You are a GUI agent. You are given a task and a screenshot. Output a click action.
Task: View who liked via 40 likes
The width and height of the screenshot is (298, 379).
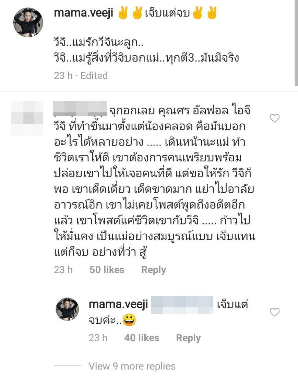142,338
